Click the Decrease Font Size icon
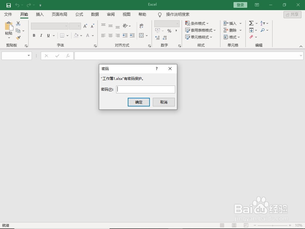 tap(92, 26)
